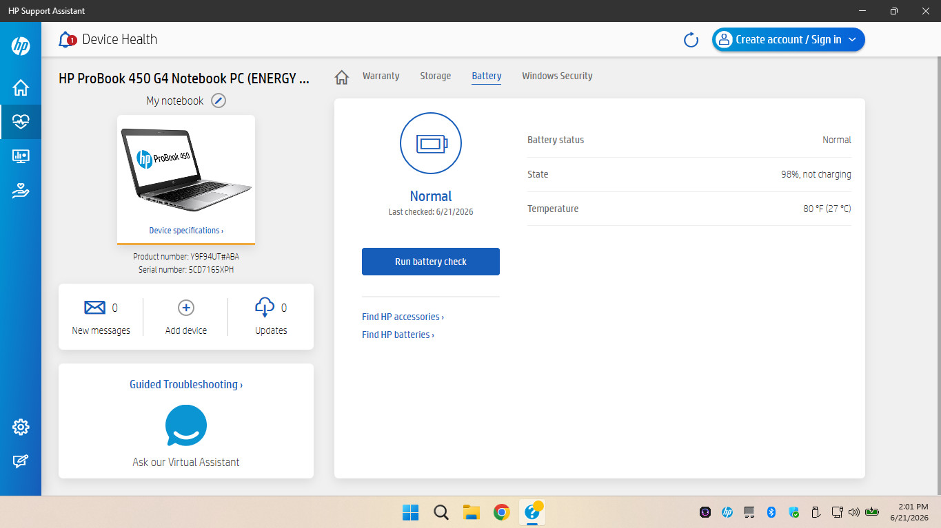The image size is (941, 528).
Task: Click the battery status circle icon
Action: tap(431, 143)
